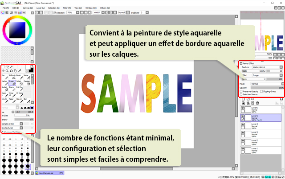
Task: Uncheck the Selection checkbox in the toolbar
Action: [54, 12]
